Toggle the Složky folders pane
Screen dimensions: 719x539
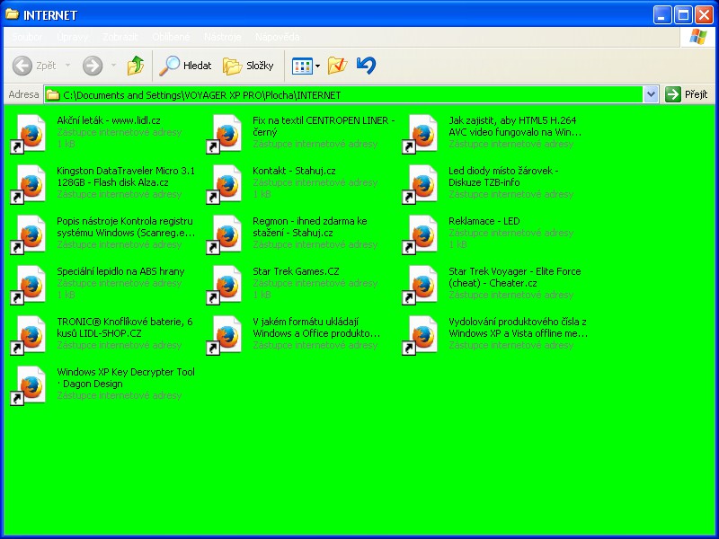point(249,66)
